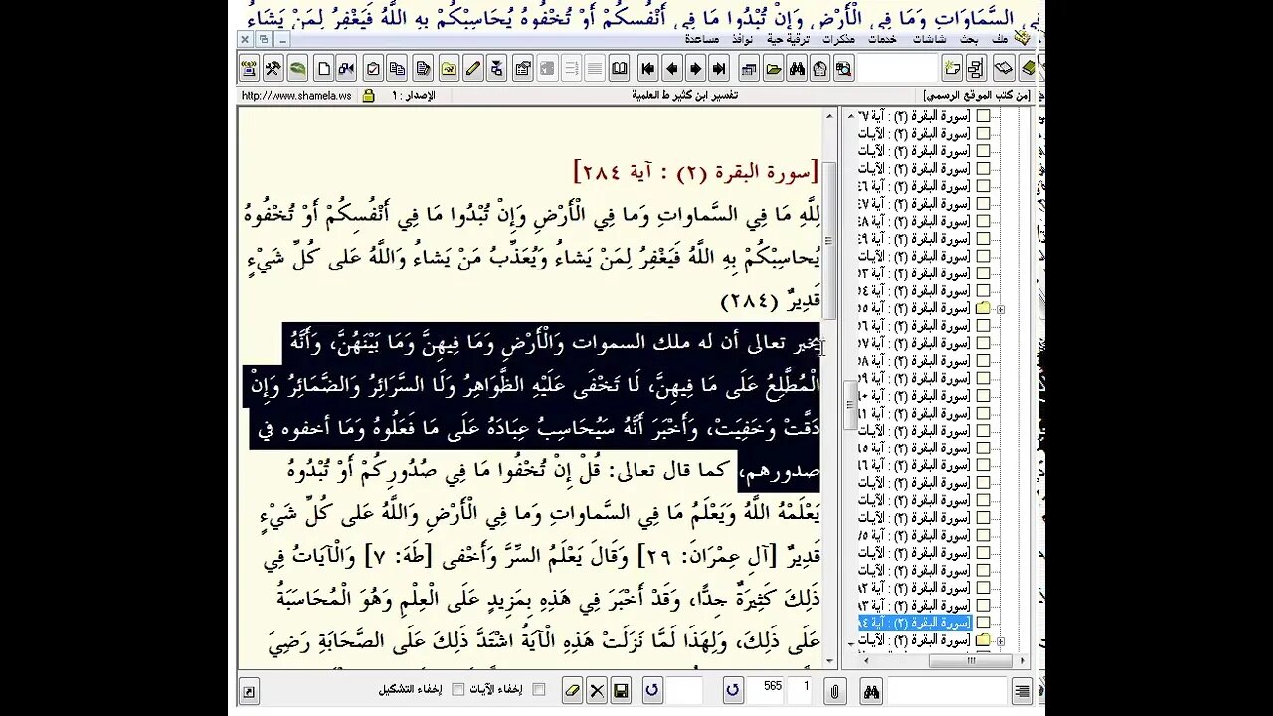Open the خدمات menu

pyautogui.click(x=882, y=39)
